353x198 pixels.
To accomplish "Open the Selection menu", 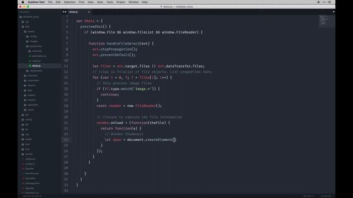I will coord(69,2).
